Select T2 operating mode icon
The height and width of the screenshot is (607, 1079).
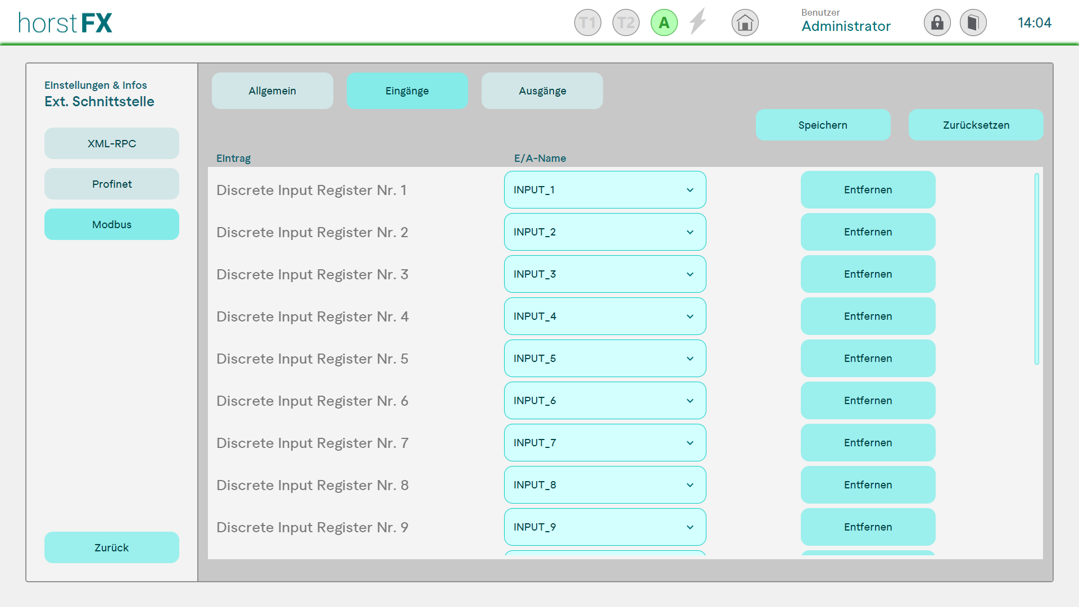625,23
